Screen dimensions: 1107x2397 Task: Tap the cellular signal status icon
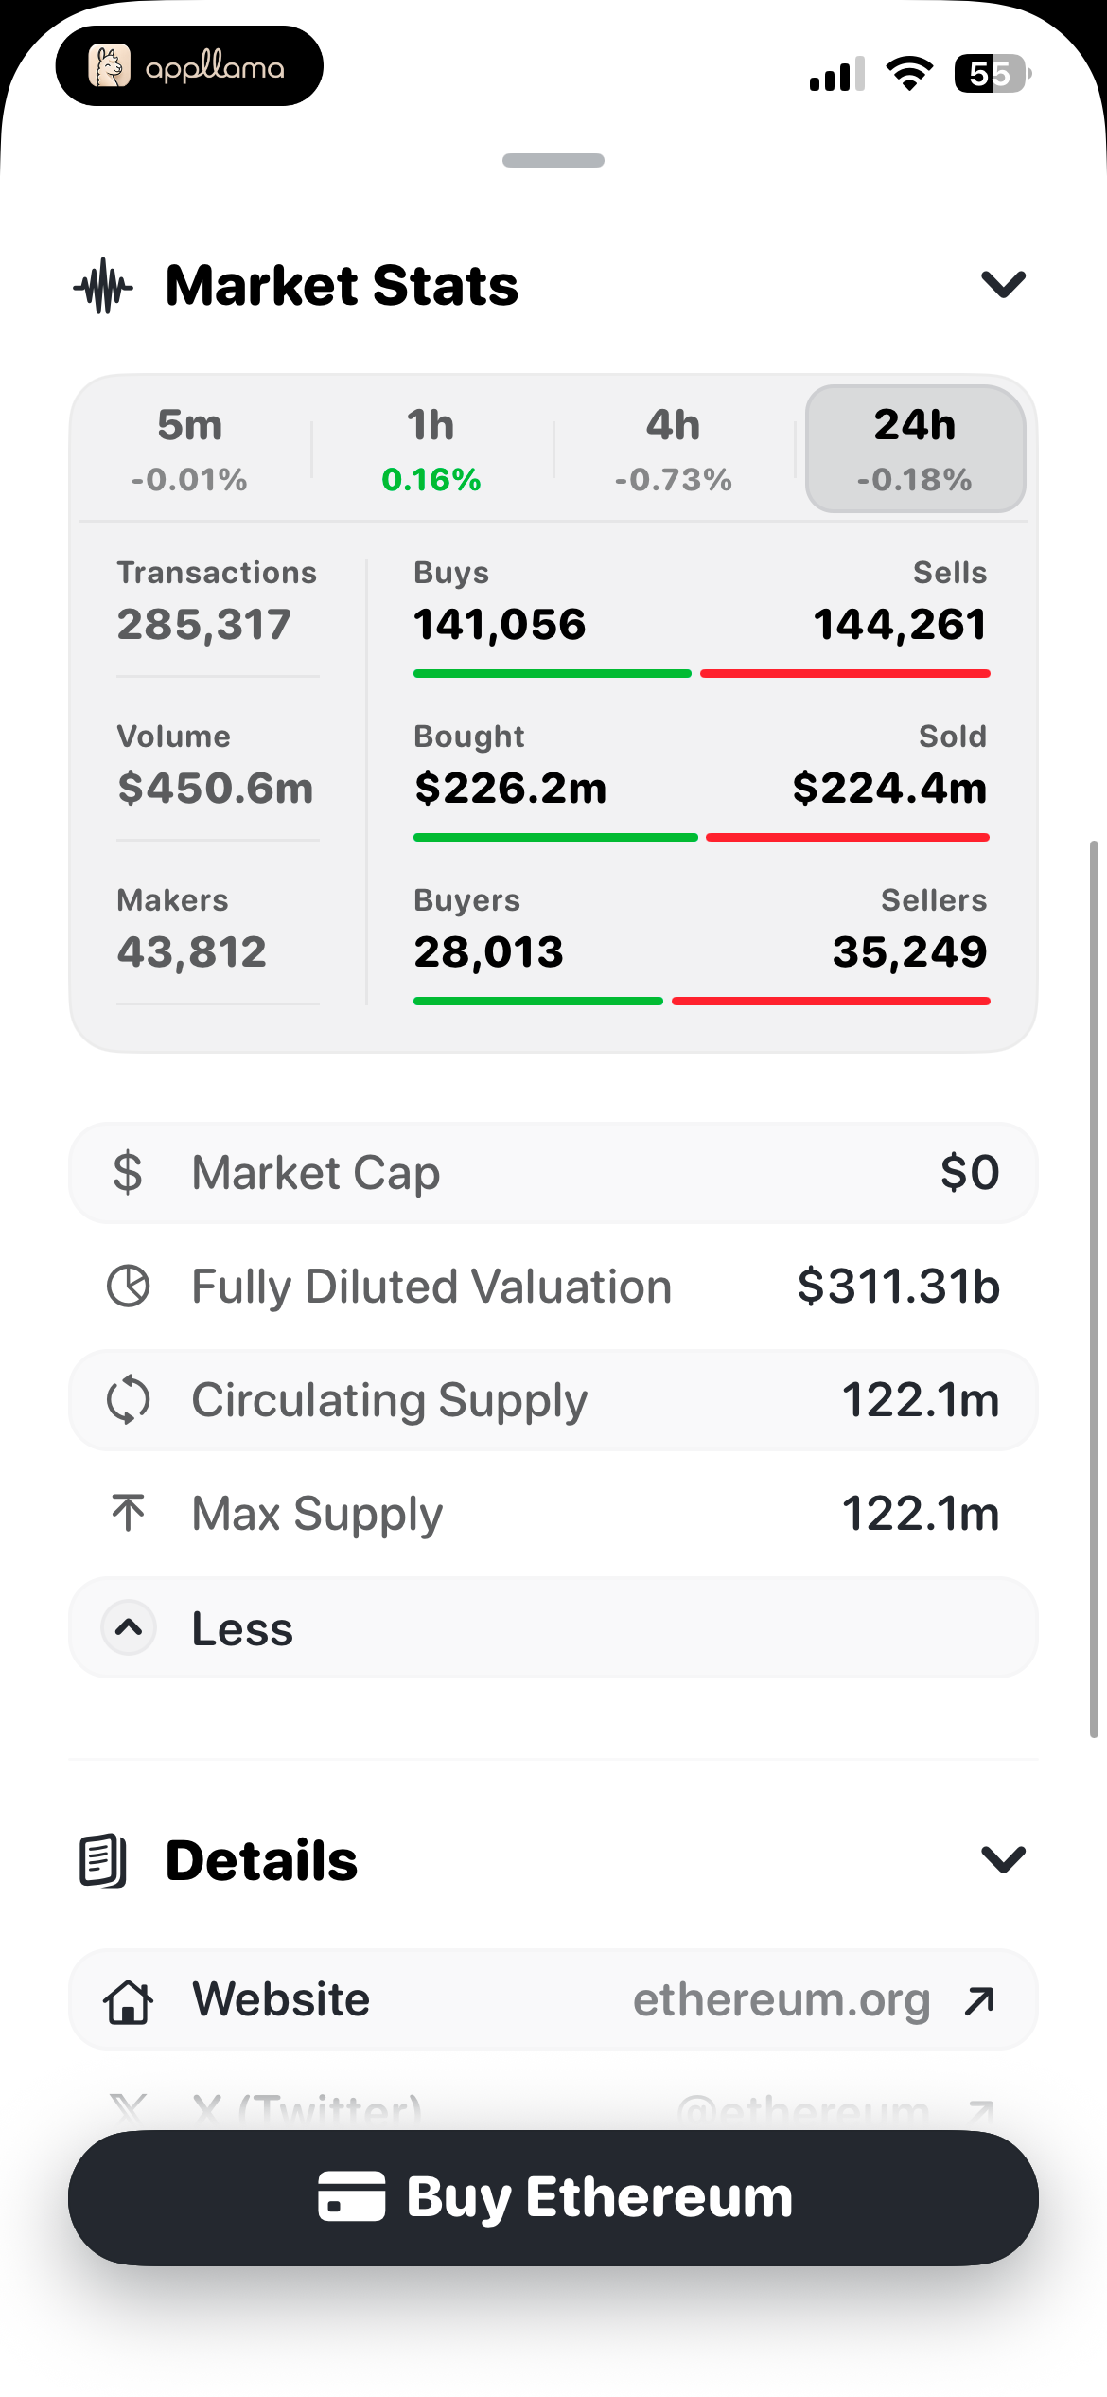click(837, 74)
